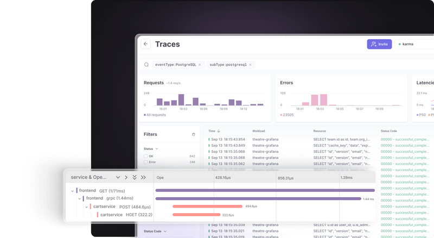Click the service & Ope... column header

click(88, 177)
